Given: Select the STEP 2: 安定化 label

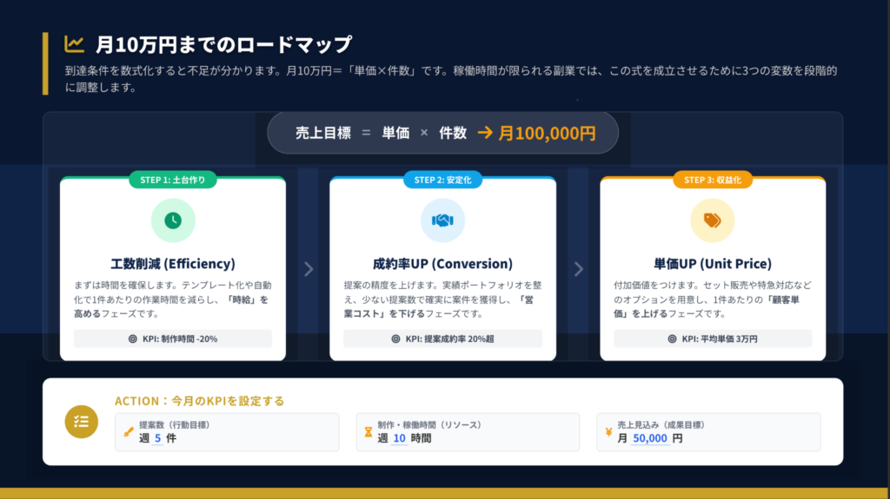Looking at the screenshot, I should point(442,180).
